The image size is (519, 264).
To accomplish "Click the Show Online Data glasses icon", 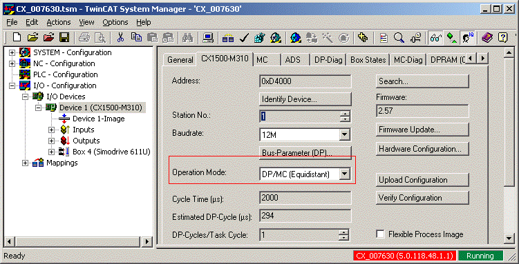I will [x=435, y=38].
